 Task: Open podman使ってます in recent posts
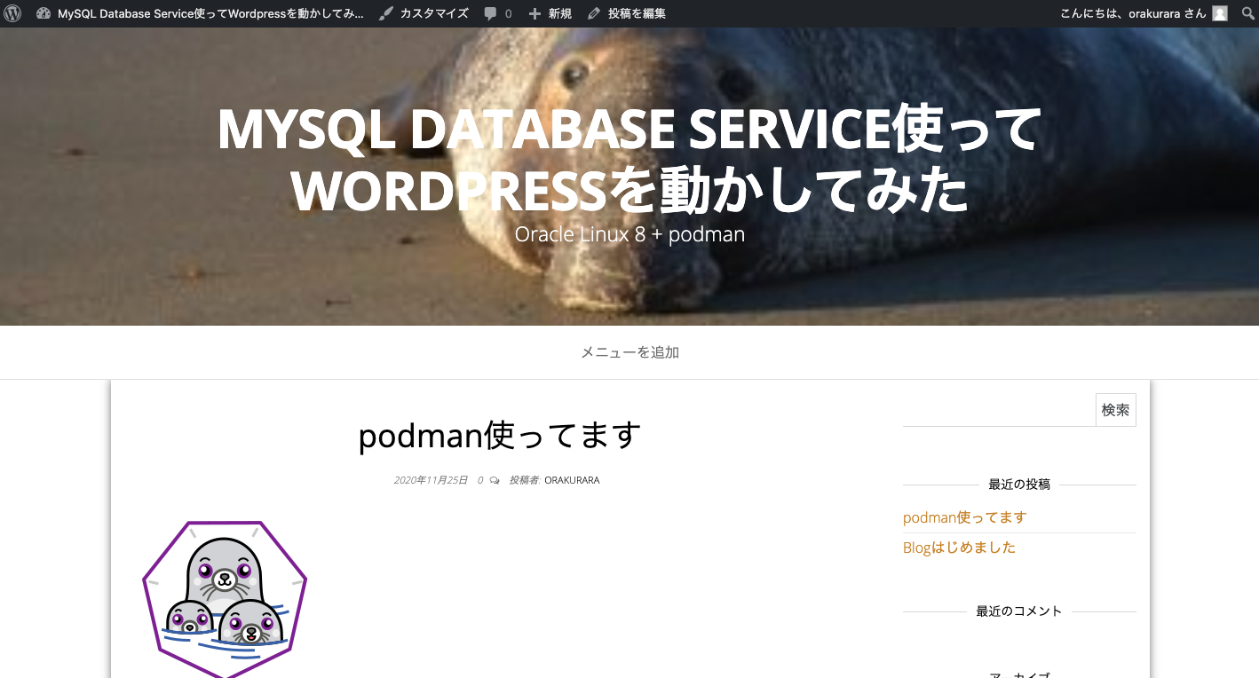tap(964, 517)
